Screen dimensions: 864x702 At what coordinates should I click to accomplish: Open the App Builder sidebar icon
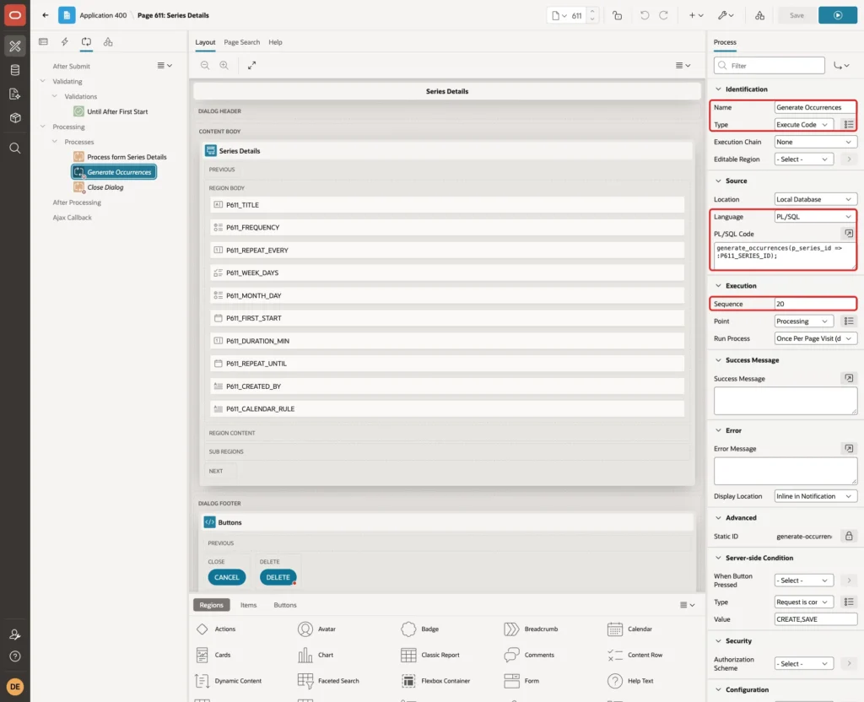click(15, 46)
